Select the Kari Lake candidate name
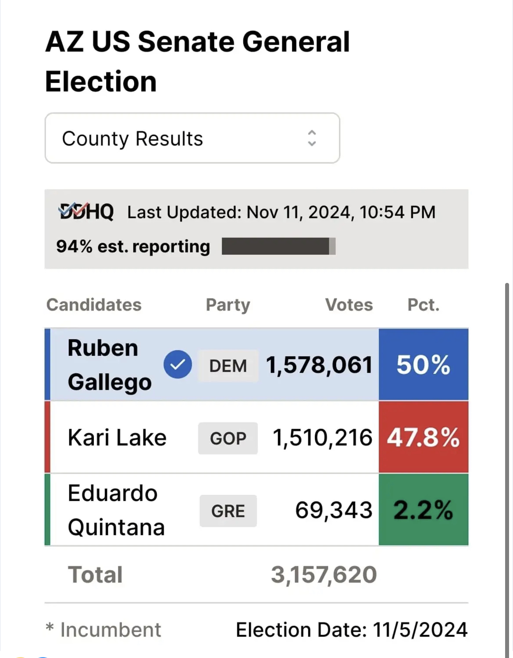The width and height of the screenshot is (513, 658). tap(117, 437)
